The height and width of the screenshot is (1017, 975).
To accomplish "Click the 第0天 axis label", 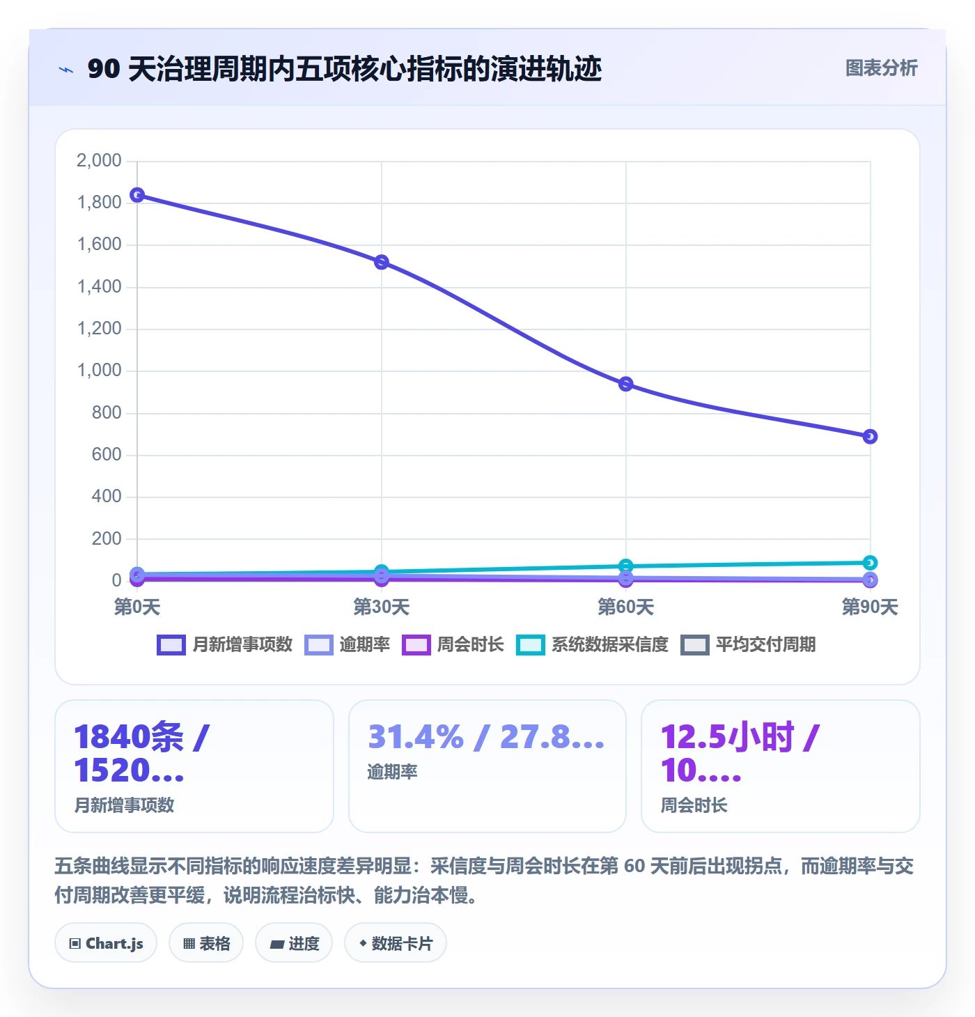I will point(137,607).
